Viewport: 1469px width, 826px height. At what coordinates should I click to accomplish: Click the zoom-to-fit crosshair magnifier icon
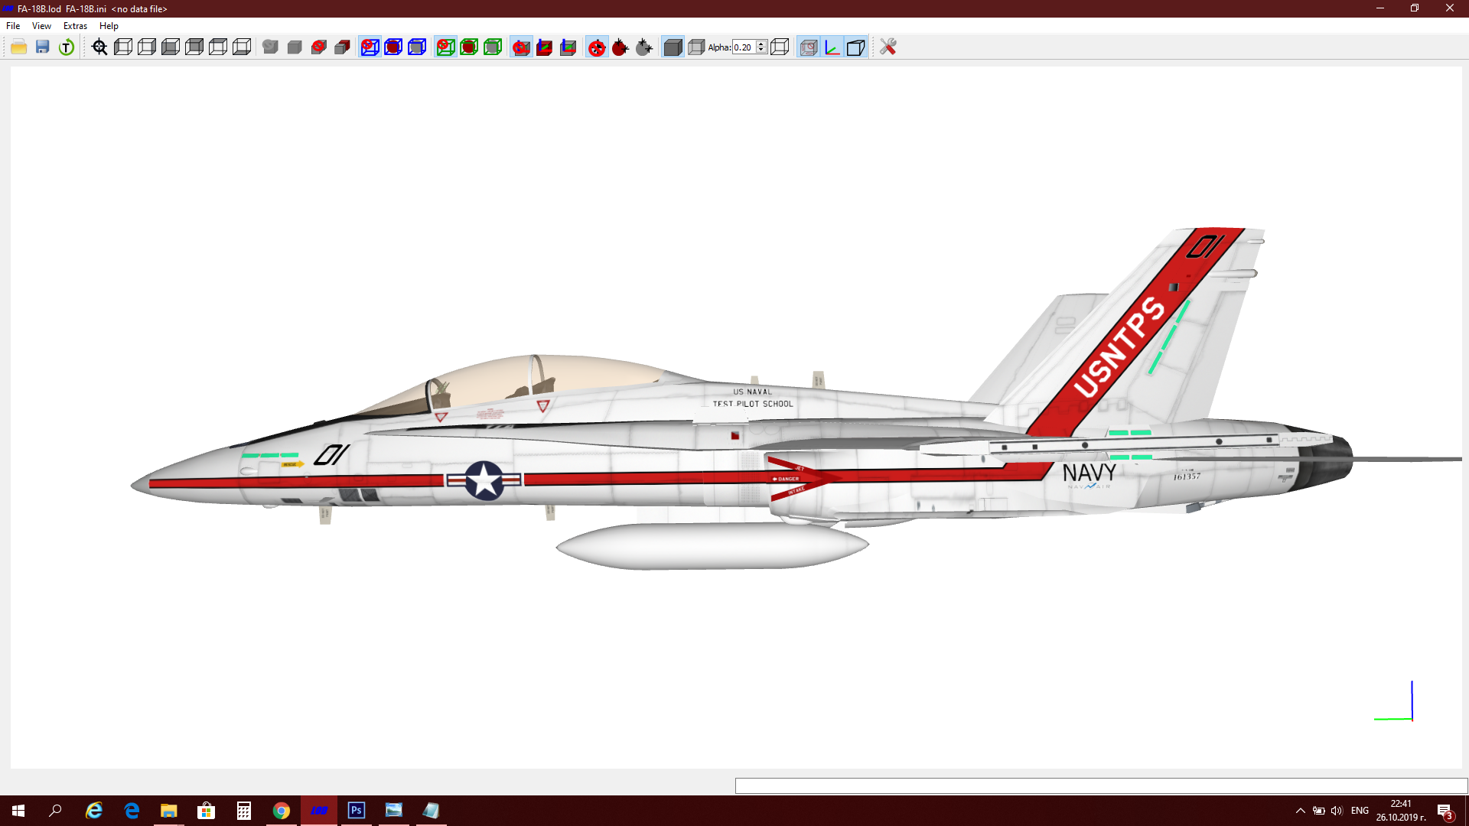pos(99,47)
